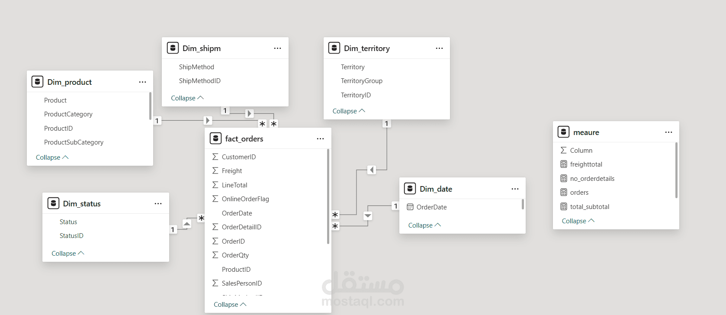Select the ProductSubCategory field
726x315 pixels.
pyautogui.click(x=74, y=142)
